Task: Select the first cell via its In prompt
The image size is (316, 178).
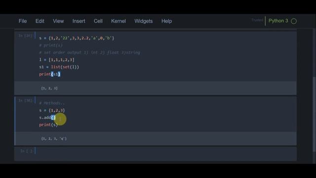Action: pyautogui.click(x=25, y=36)
